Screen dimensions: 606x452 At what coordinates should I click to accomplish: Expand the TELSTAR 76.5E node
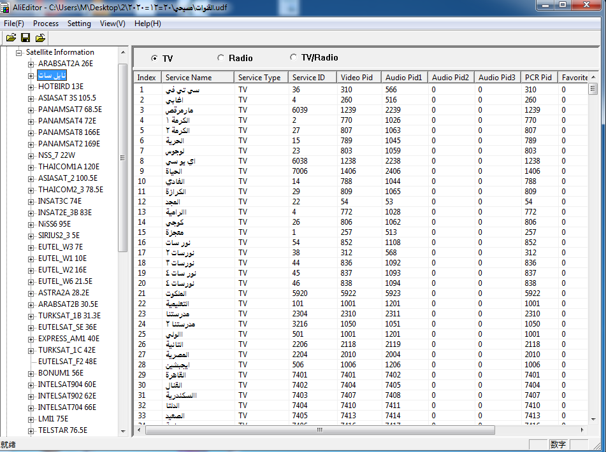(31, 431)
